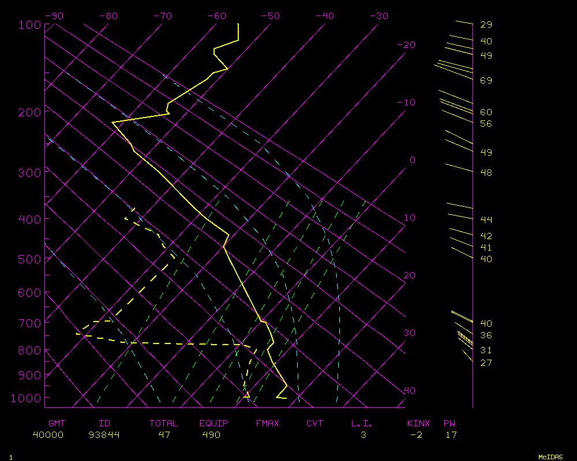Click the KINX value -2

pos(415,435)
